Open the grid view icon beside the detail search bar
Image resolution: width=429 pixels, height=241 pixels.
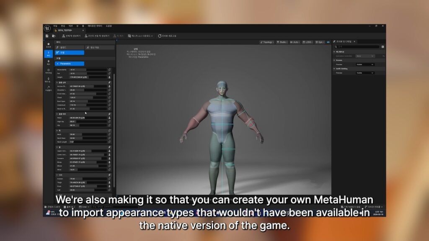pos(382,47)
